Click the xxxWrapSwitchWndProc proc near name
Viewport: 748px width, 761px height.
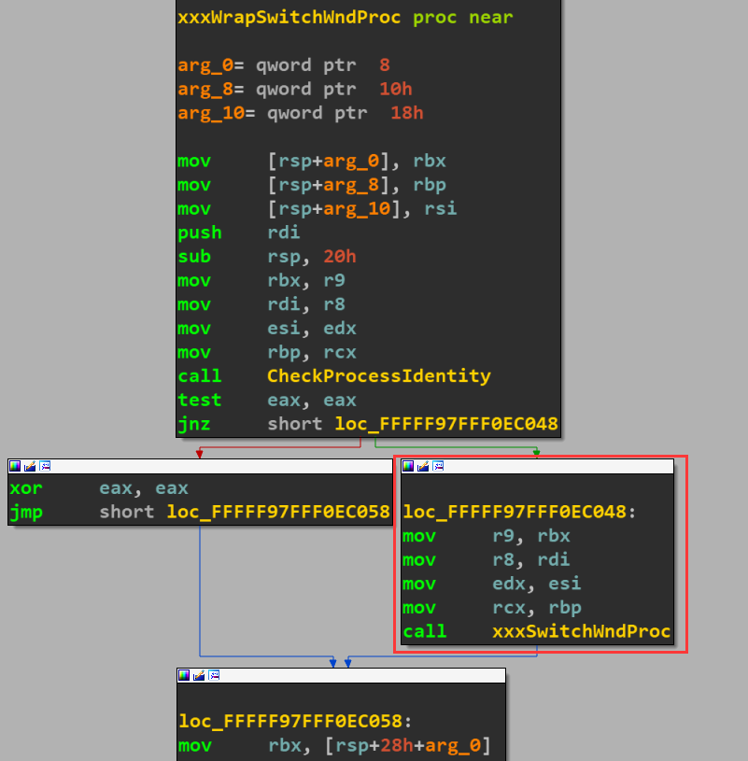point(346,18)
